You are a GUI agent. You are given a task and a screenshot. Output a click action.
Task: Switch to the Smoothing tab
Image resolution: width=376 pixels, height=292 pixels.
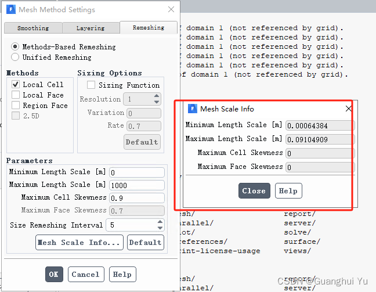33,28
